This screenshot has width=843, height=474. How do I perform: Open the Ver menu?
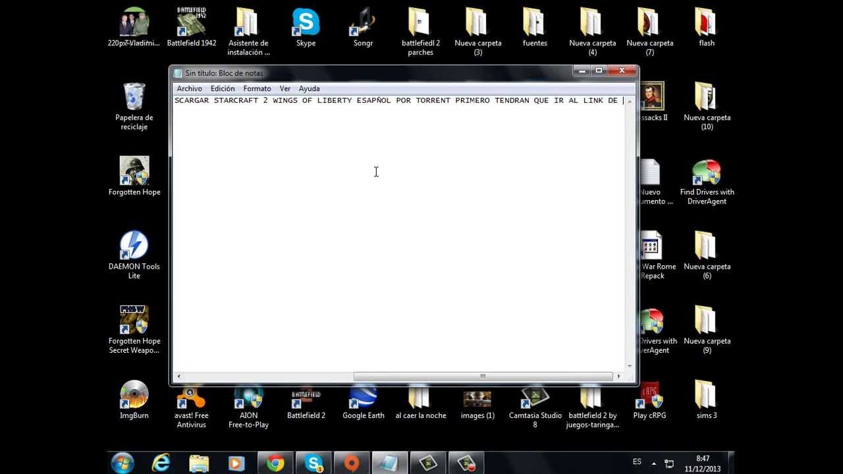click(x=285, y=88)
